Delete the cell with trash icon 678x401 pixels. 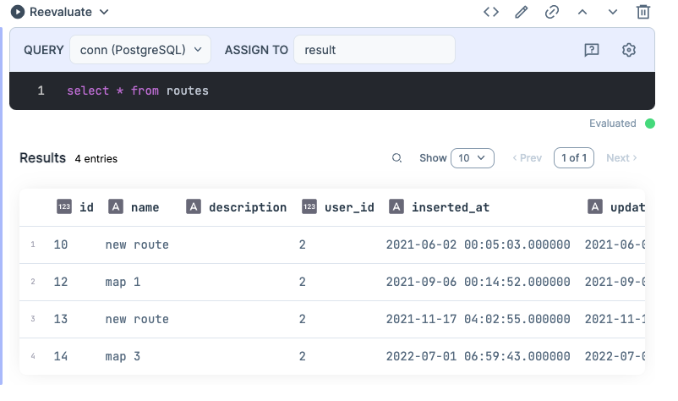(643, 12)
